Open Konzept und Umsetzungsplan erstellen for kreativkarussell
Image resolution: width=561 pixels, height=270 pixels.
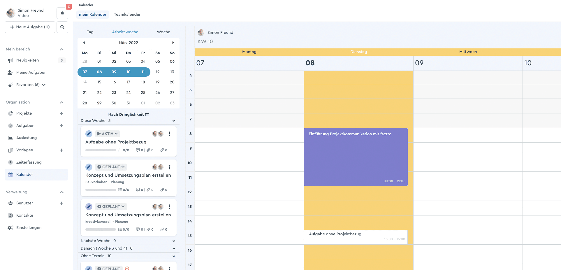[x=128, y=215]
